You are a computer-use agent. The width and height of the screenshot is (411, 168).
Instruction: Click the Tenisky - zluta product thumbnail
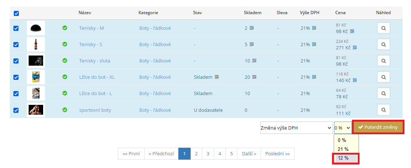point(36,61)
